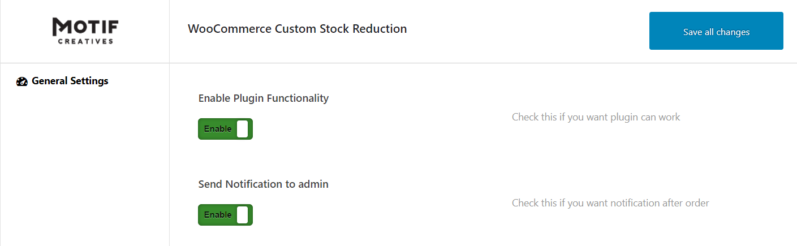
Task: Click white knob on plugin functionality toggle
Action: (242, 129)
